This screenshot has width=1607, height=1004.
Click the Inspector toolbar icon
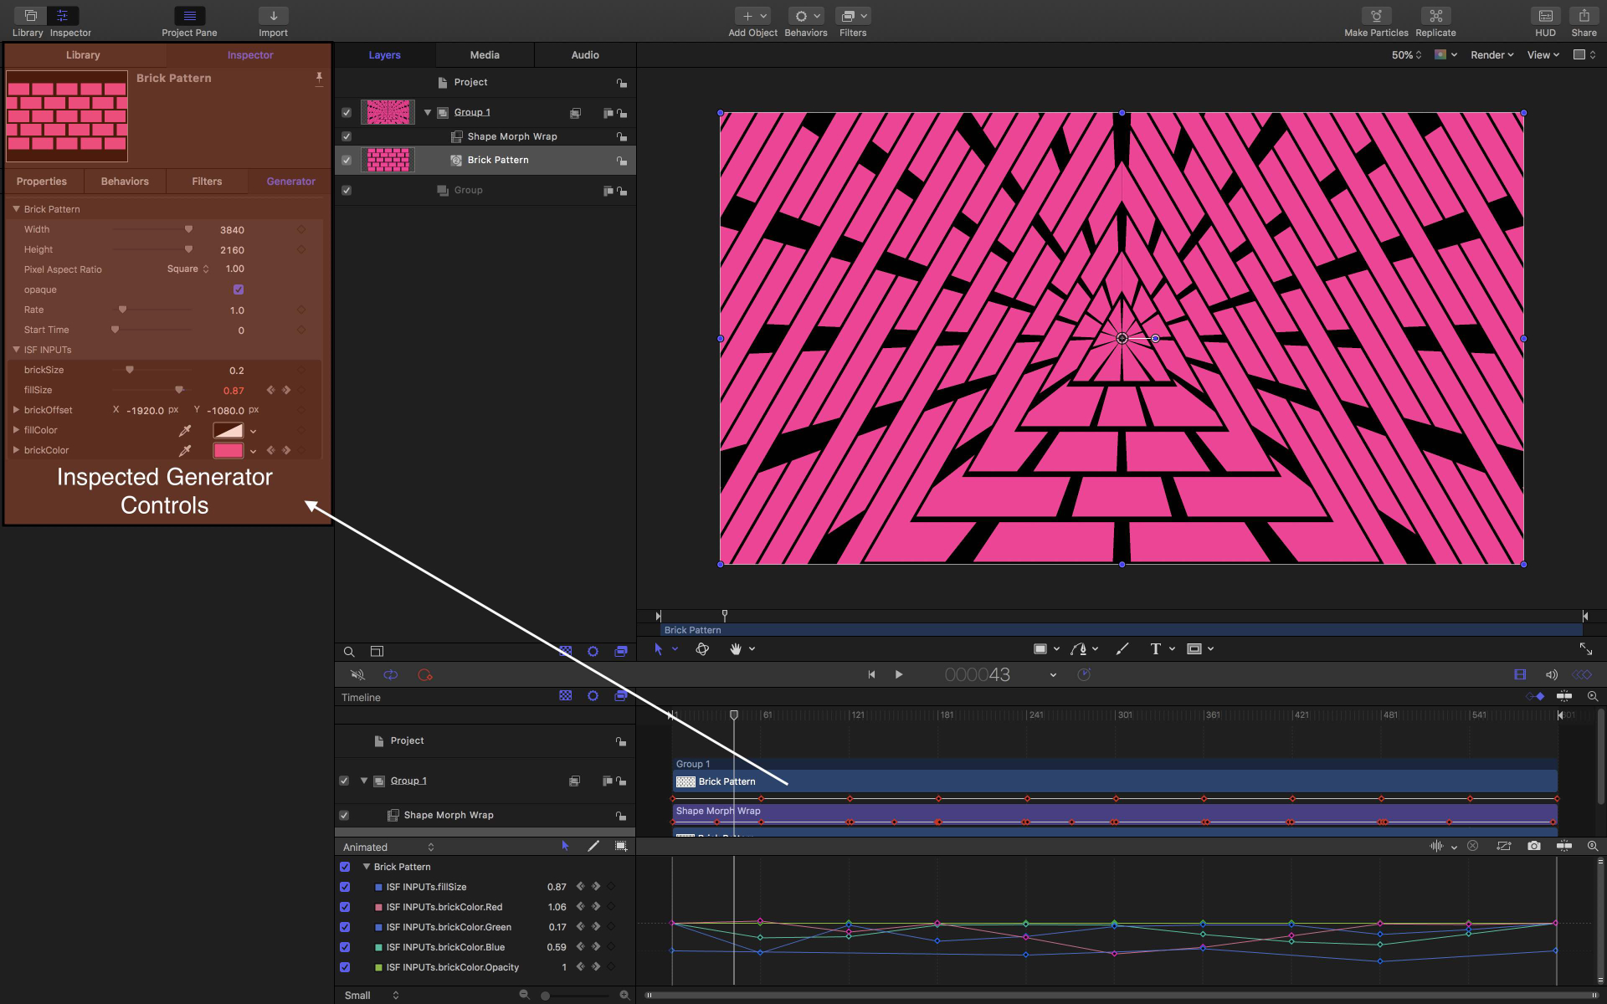[x=63, y=16]
